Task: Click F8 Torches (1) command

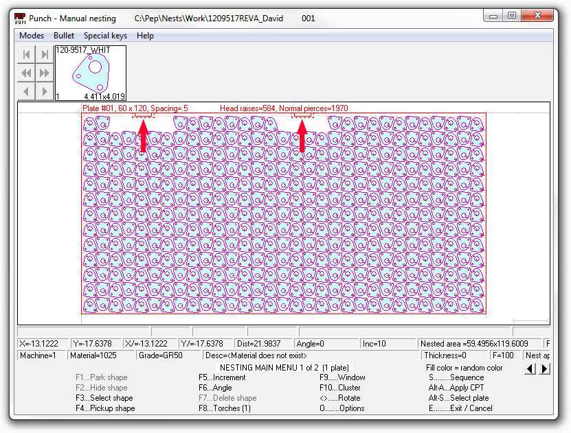Action: pos(225,408)
